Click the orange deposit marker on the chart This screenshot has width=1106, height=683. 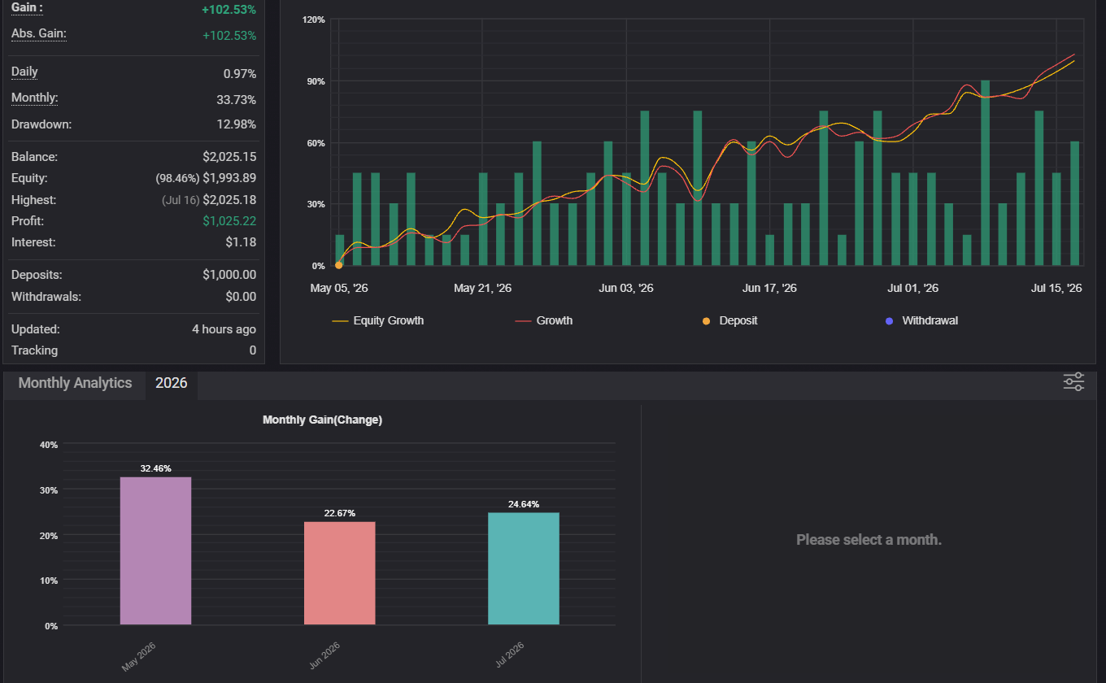[x=338, y=265]
